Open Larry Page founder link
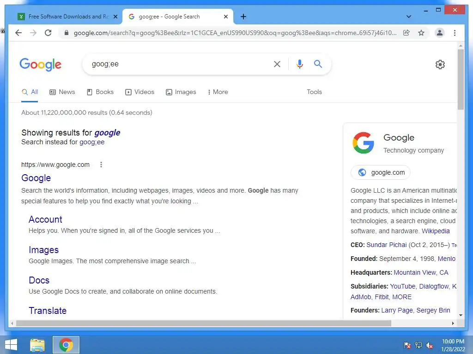The height and width of the screenshot is (354, 473). (x=397, y=310)
